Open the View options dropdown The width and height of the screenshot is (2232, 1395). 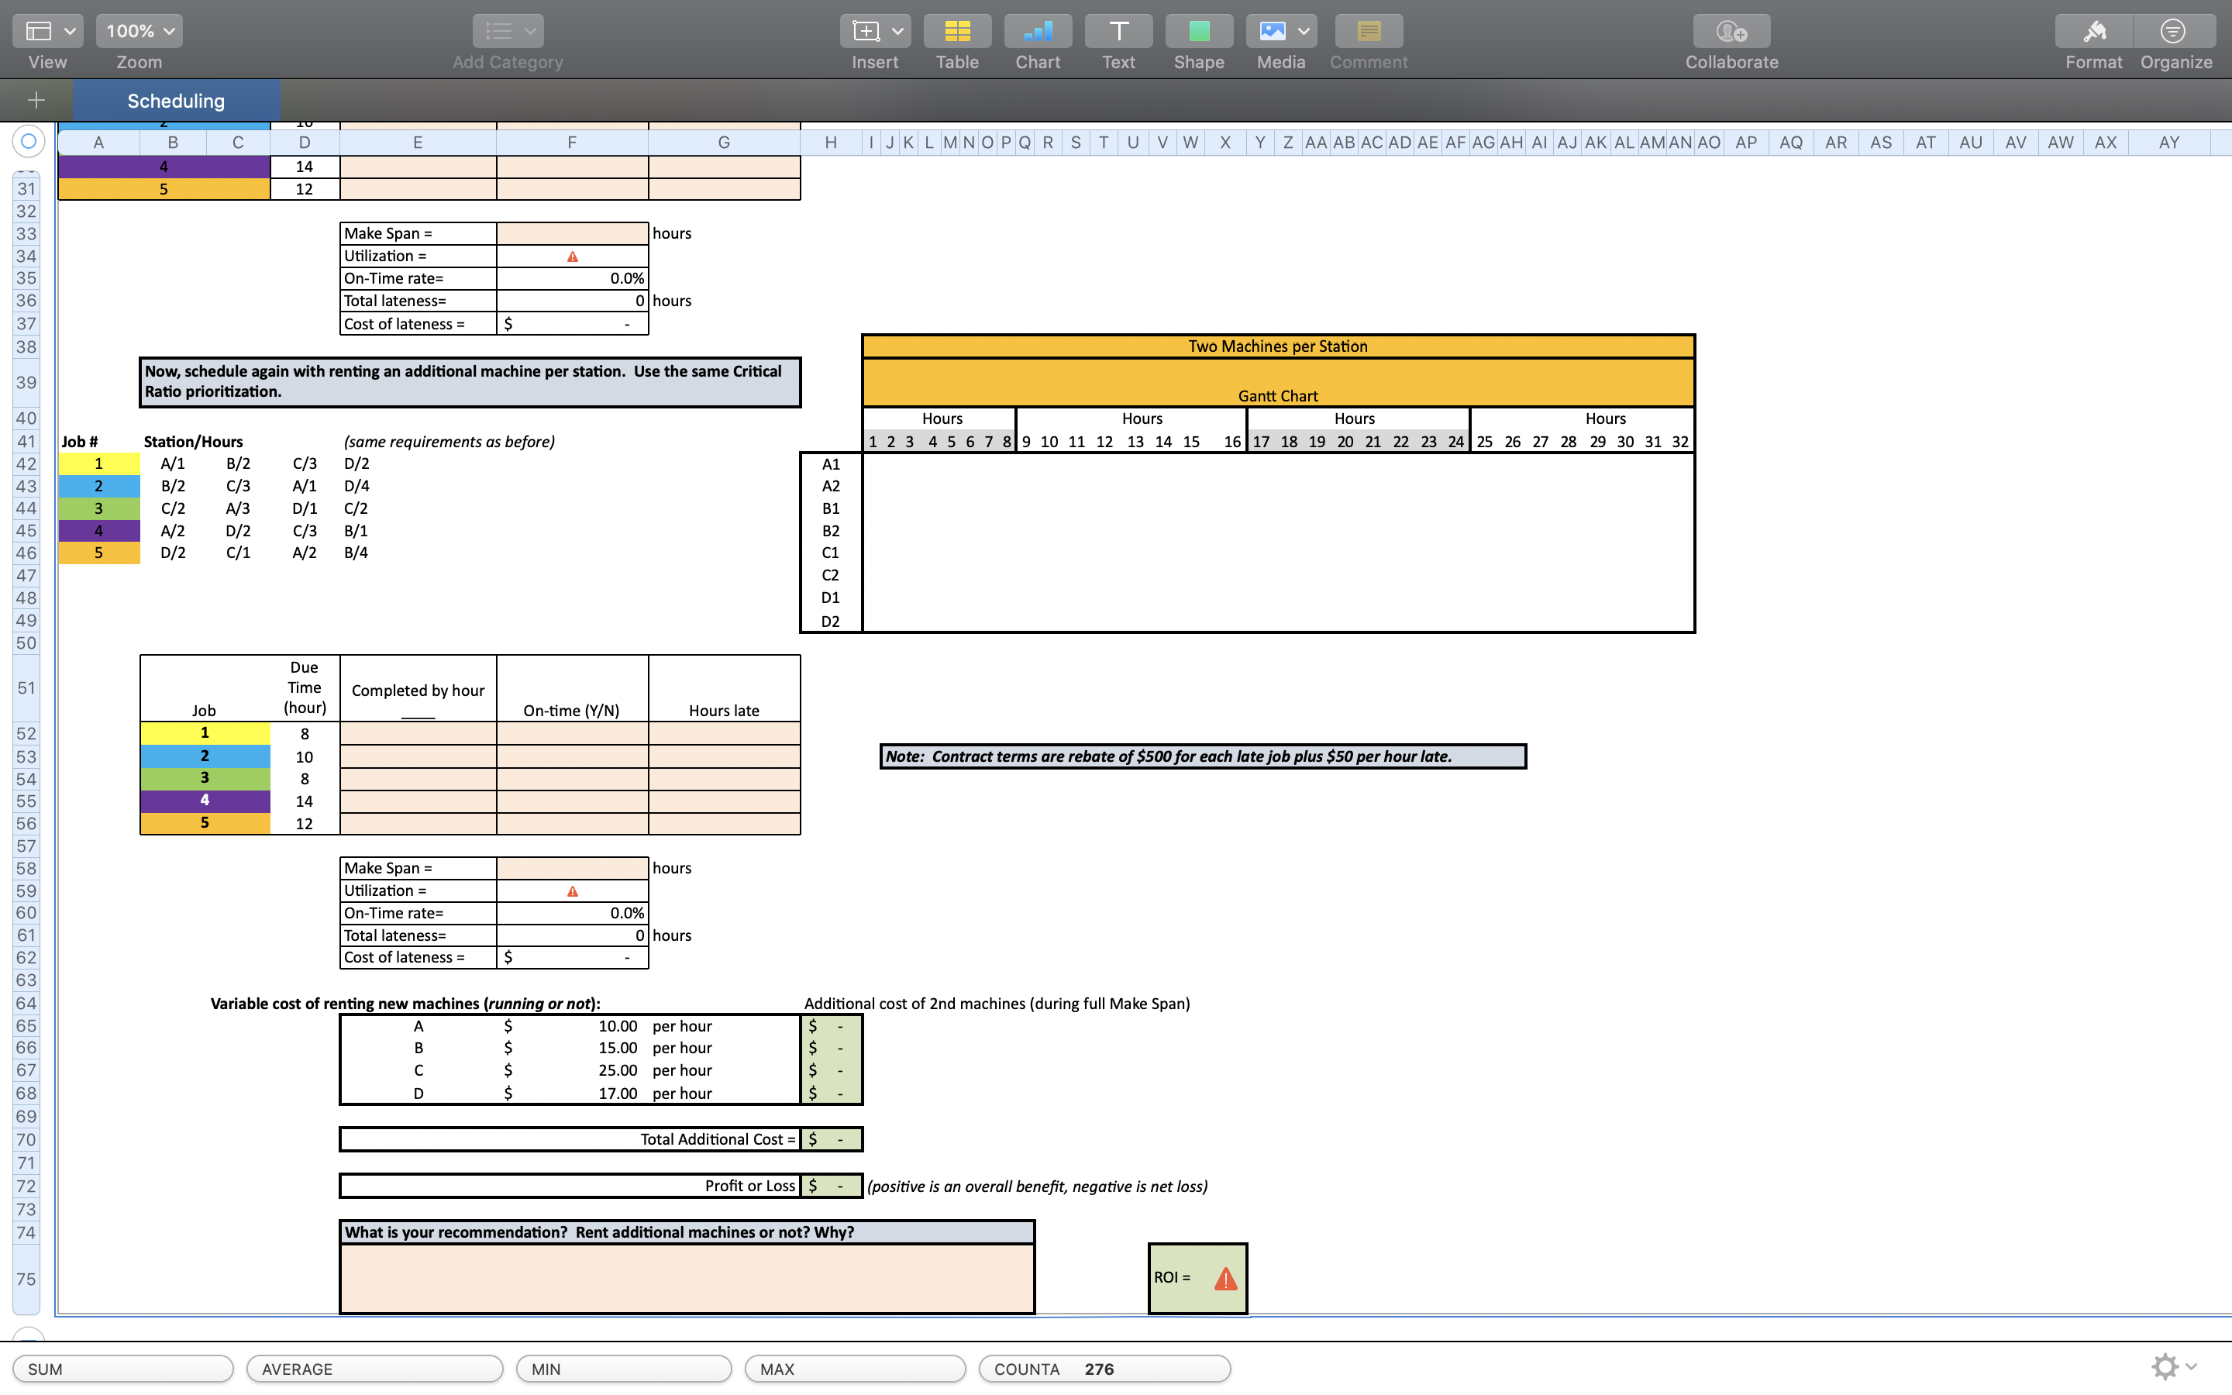pyautogui.click(x=47, y=30)
